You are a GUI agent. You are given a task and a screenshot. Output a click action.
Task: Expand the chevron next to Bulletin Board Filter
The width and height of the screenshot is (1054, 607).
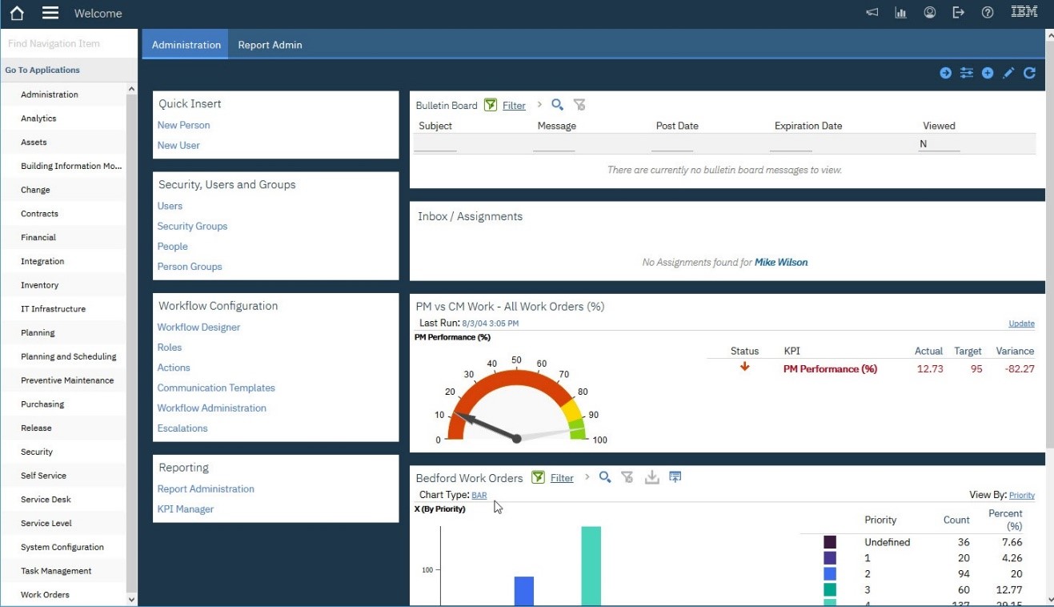click(539, 105)
